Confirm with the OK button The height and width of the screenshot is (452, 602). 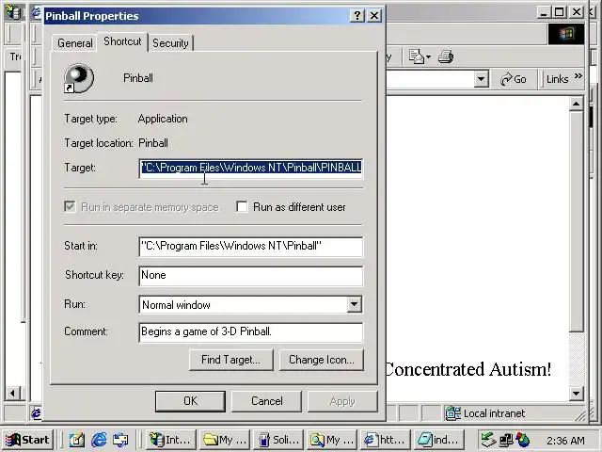[x=190, y=401]
